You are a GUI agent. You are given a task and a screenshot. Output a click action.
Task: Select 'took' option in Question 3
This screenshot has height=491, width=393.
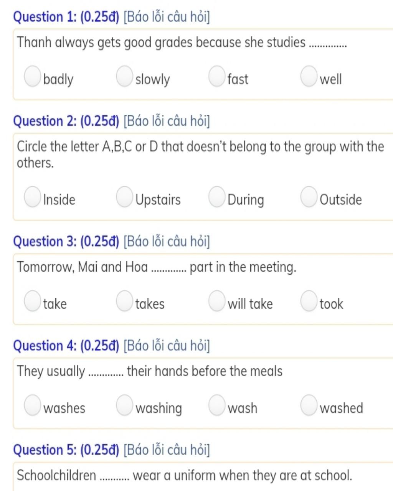(x=309, y=300)
